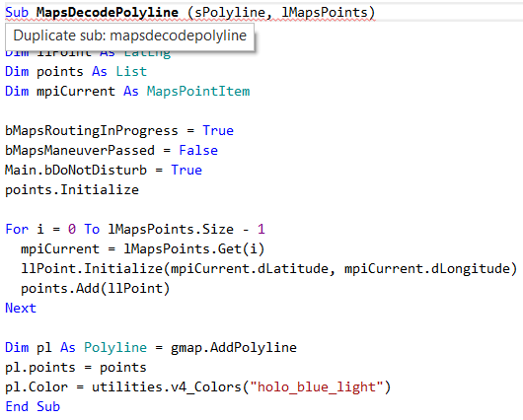523x420 pixels.
Task: Click the For keyword
Action: pyautogui.click(x=17, y=230)
